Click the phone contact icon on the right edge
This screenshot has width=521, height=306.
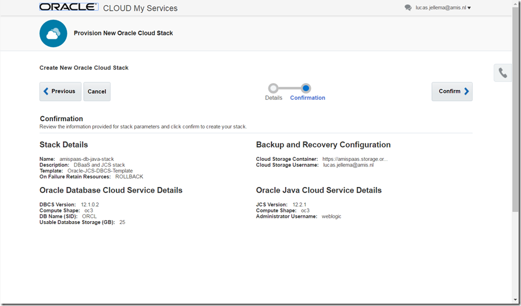502,73
